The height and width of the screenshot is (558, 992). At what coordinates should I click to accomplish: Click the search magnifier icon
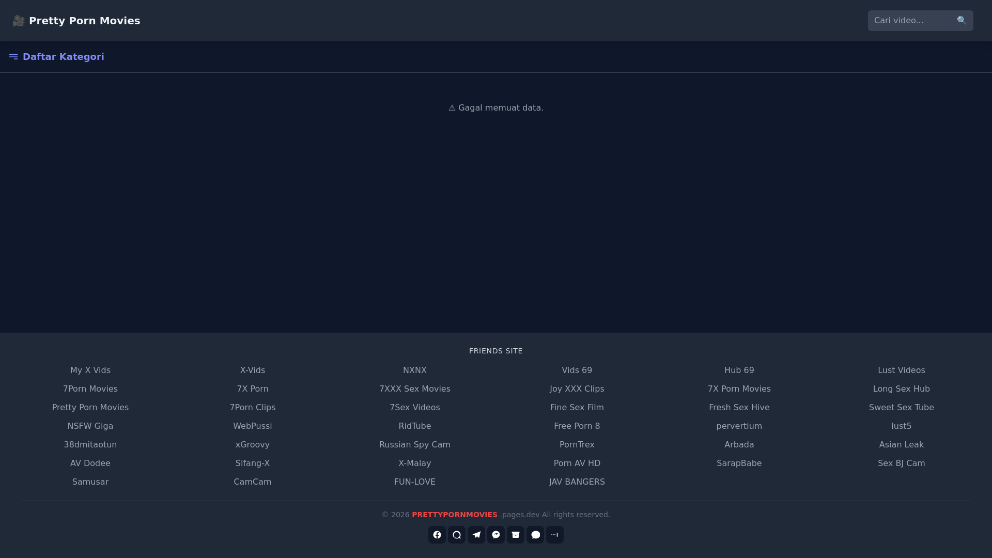coord(962,21)
